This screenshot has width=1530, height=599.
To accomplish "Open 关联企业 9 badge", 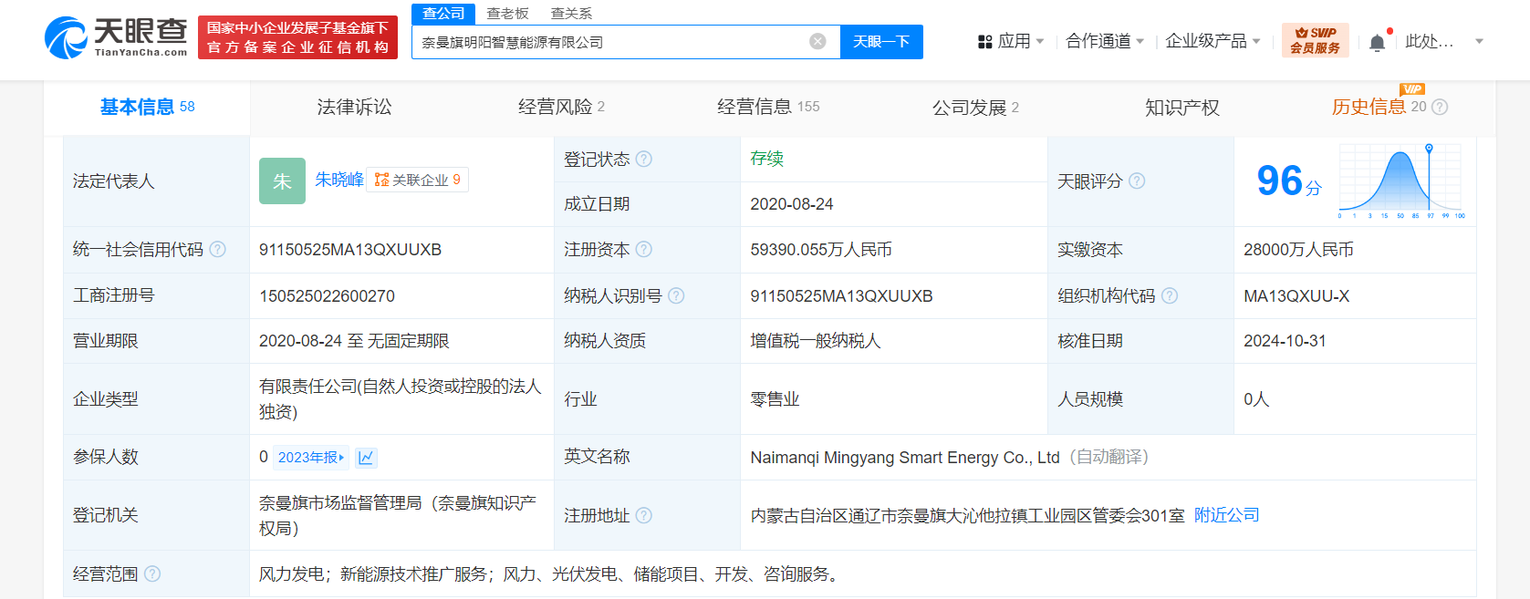I will (418, 180).
